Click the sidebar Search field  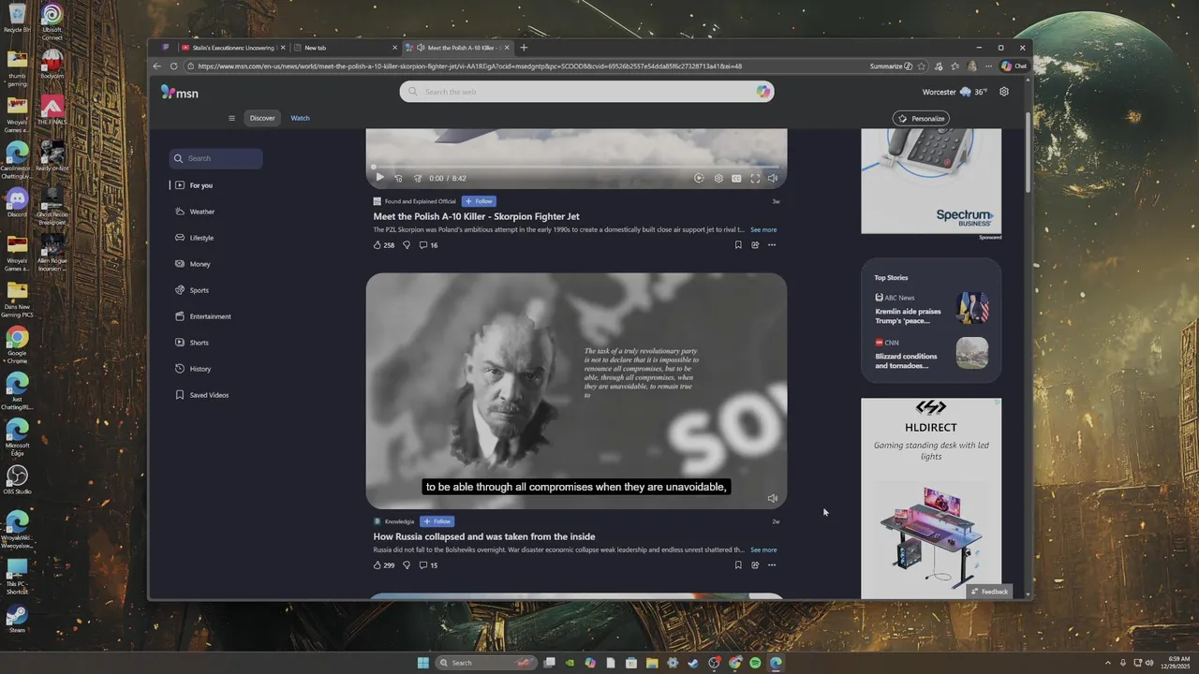pyautogui.click(x=216, y=158)
